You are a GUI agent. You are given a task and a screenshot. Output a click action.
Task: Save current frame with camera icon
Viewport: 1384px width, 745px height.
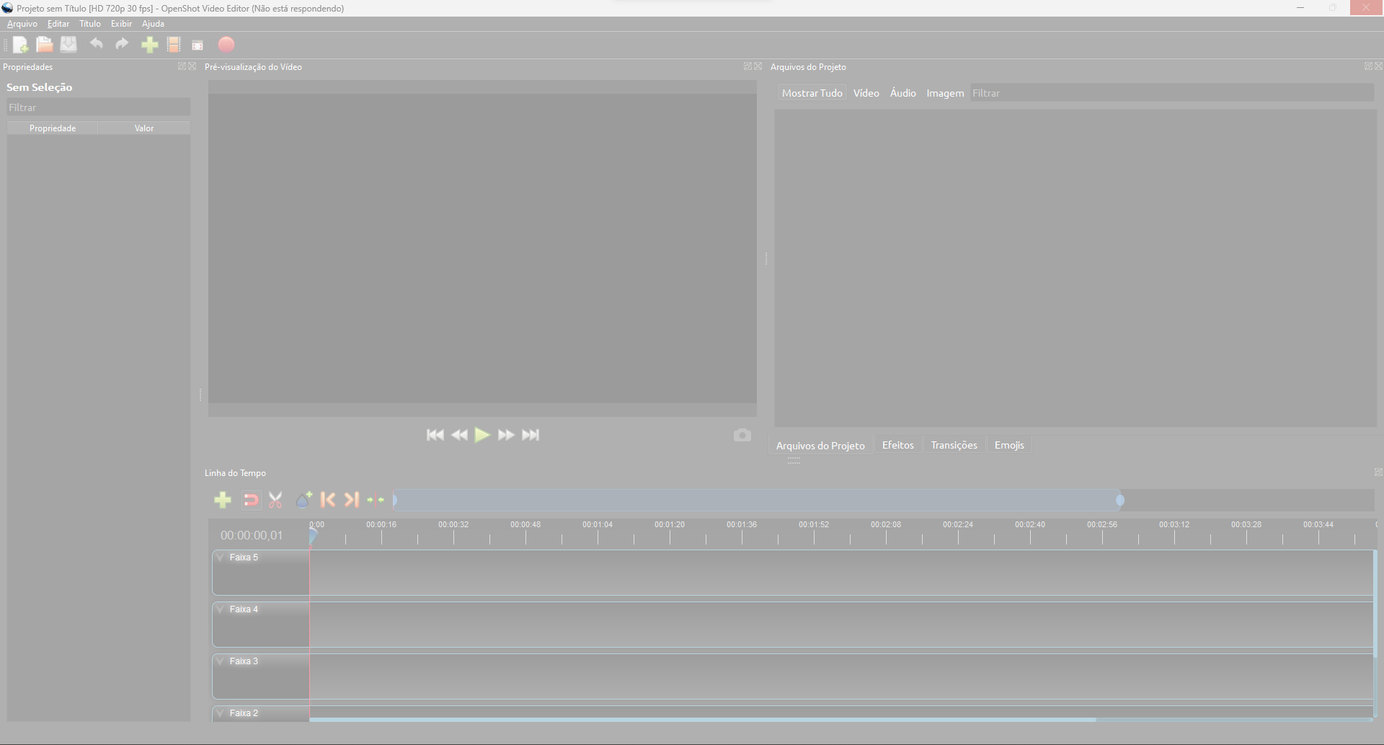(x=742, y=435)
